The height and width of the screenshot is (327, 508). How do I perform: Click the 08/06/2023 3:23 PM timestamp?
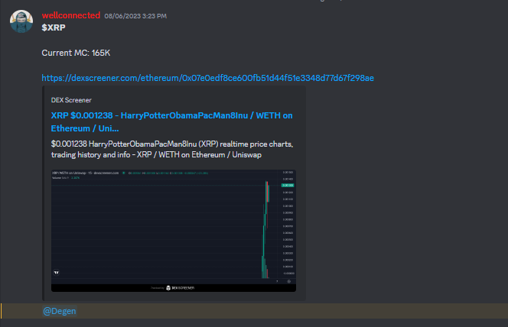135,16
